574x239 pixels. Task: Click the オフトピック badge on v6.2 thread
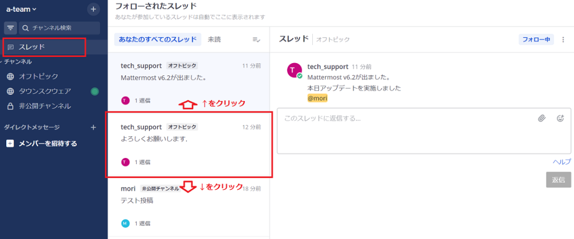click(182, 66)
